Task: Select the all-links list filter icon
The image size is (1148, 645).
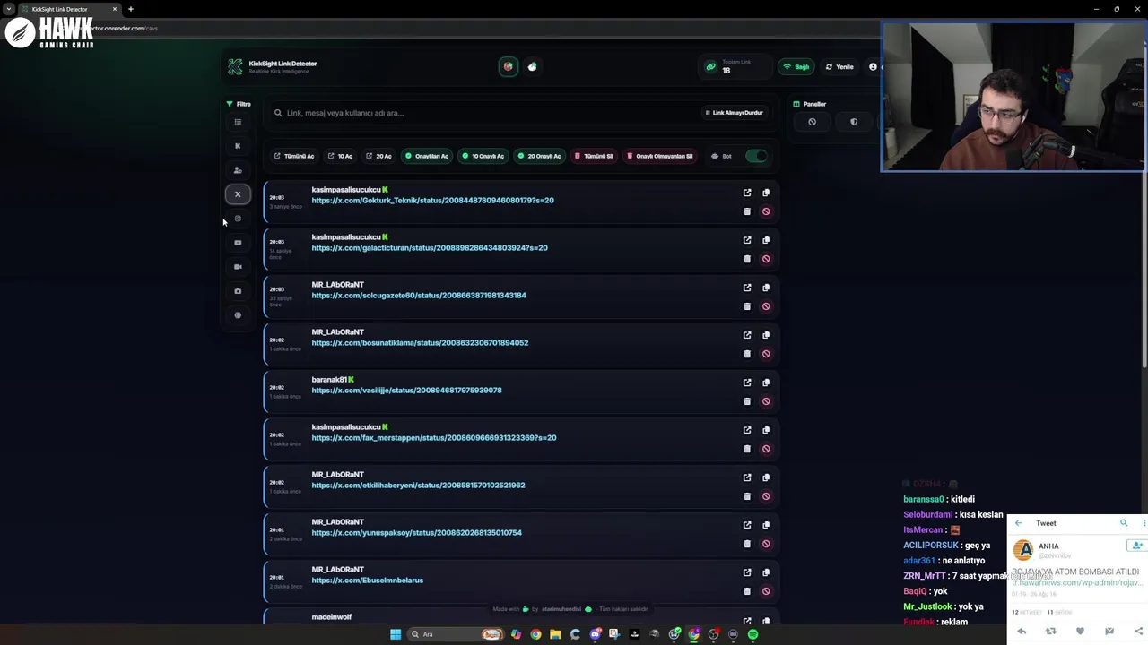Action: (238, 122)
